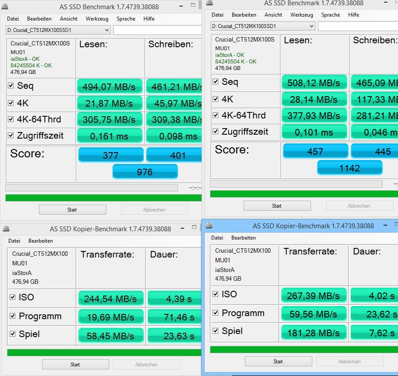Open Datei menu in left Benchmark window
398x376 pixels.
click(x=13, y=19)
